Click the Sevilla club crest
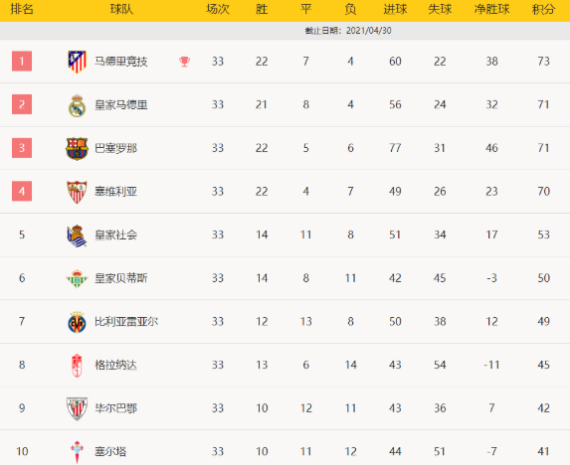The height and width of the screenshot is (465, 570). tap(77, 192)
